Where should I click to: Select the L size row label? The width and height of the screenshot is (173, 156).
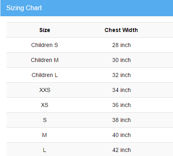[45, 150]
